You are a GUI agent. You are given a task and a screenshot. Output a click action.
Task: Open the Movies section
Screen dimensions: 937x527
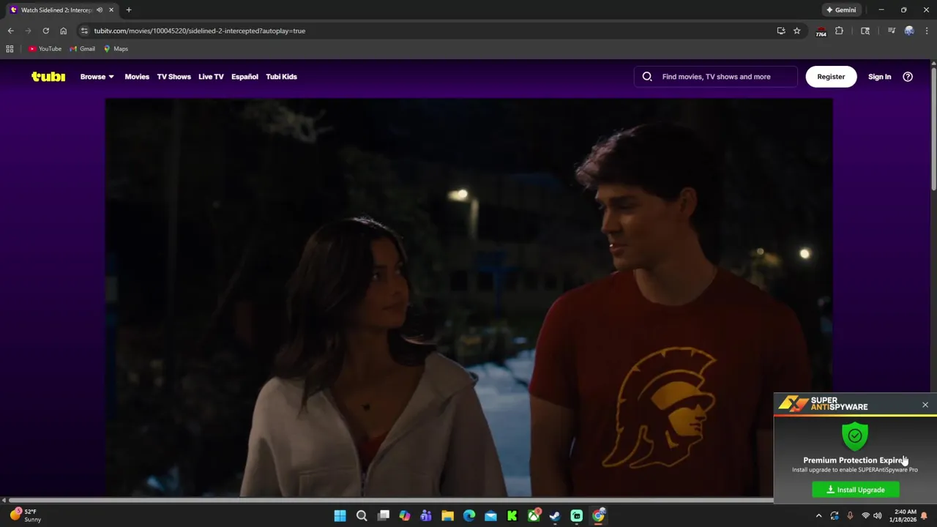pyautogui.click(x=137, y=76)
